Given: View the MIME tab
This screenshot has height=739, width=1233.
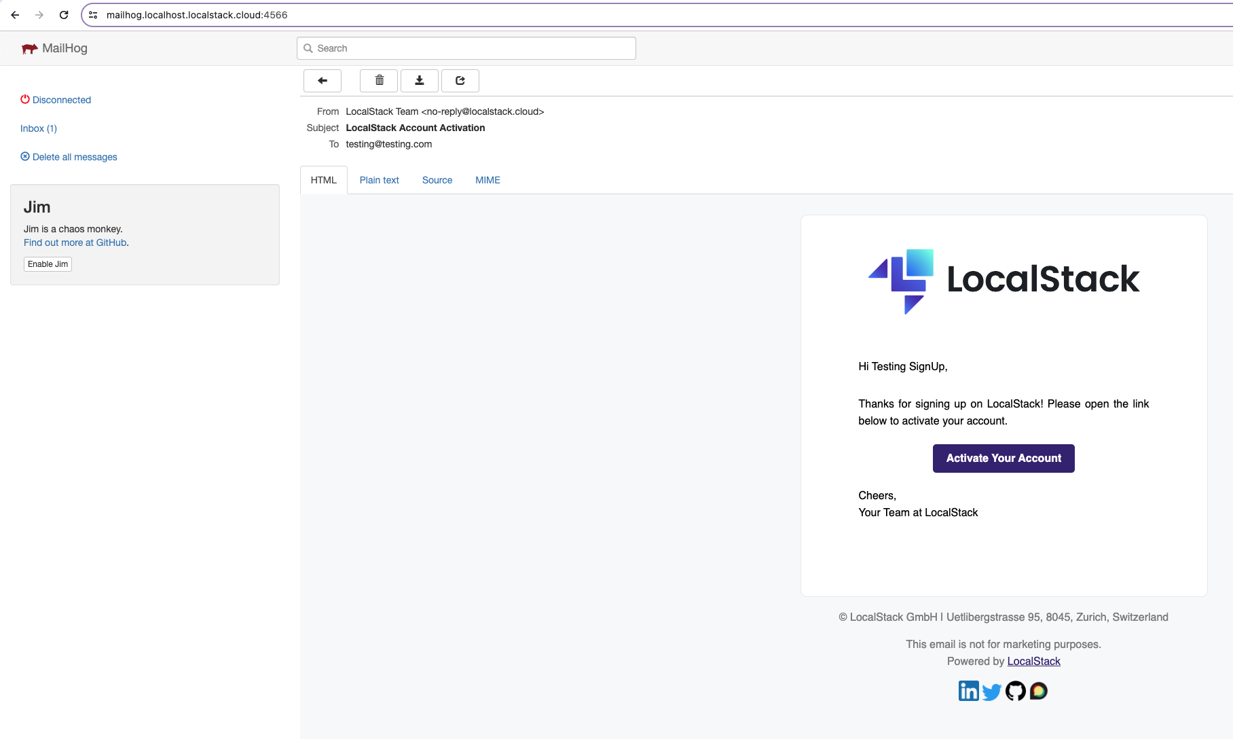Looking at the screenshot, I should point(487,180).
